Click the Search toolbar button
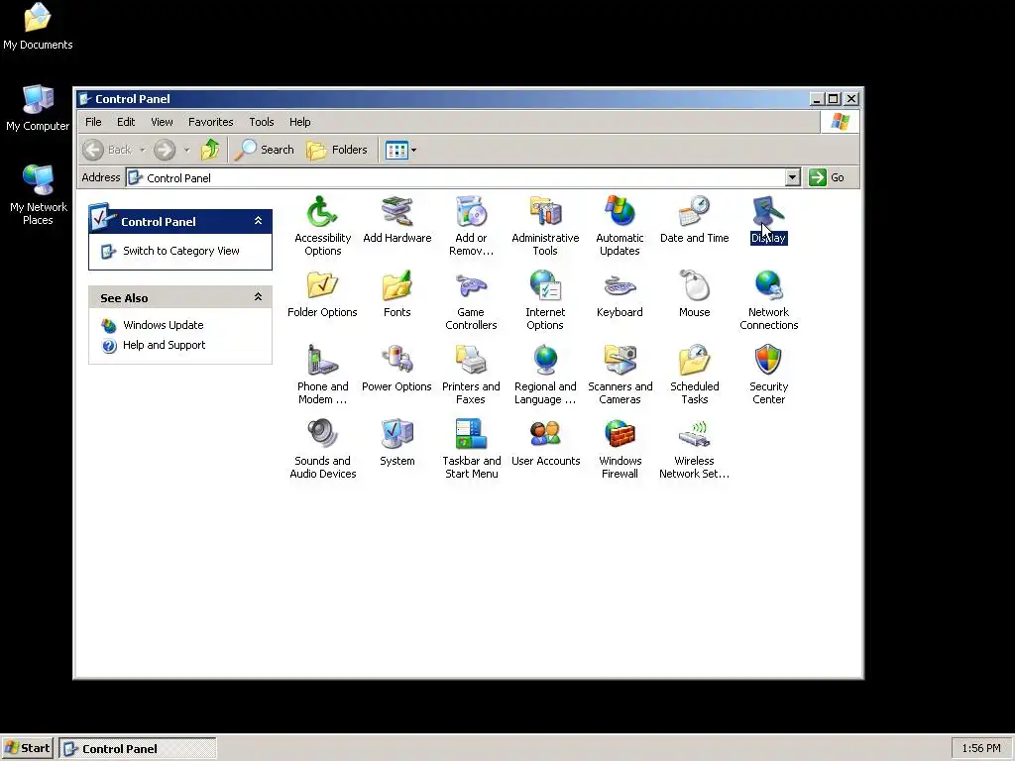 pos(264,151)
